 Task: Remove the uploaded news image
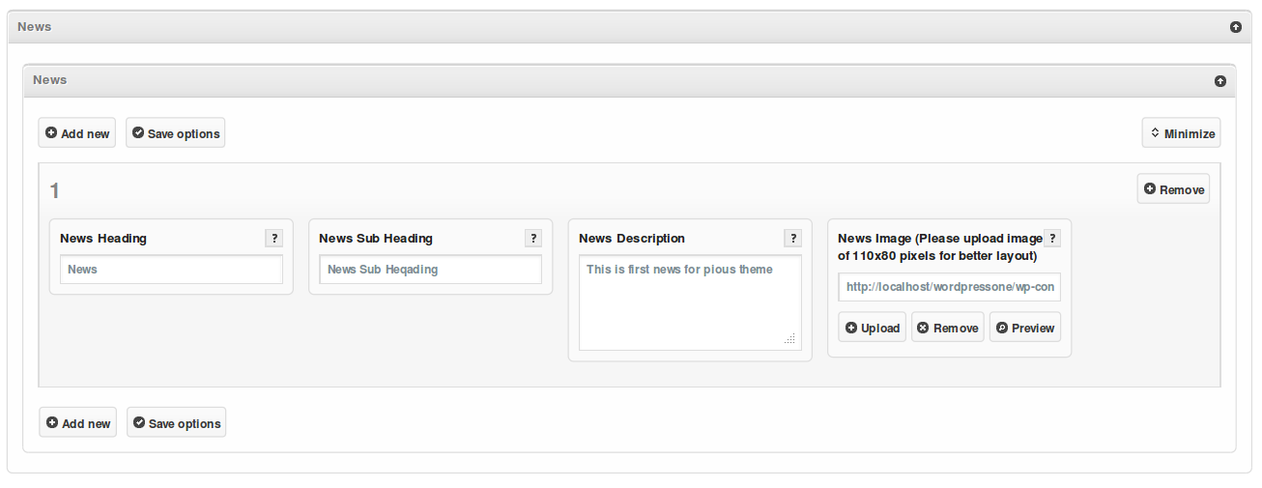click(947, 328)
